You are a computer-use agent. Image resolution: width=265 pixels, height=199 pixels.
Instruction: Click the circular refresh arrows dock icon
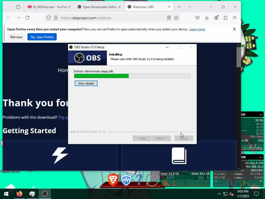(152, 180)
